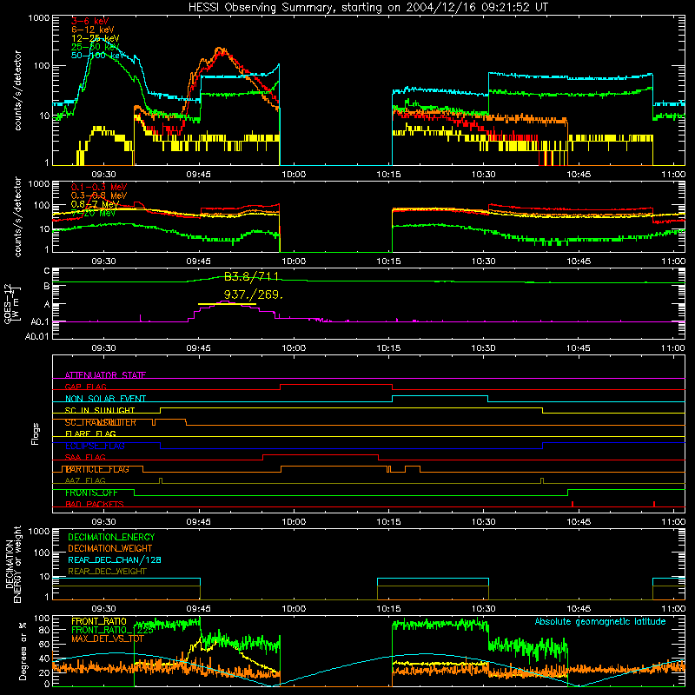The height and width of the screenshot is (695, 695).
Task: Select the 50-100 keV legend label
Action: (x=98, y=56)
